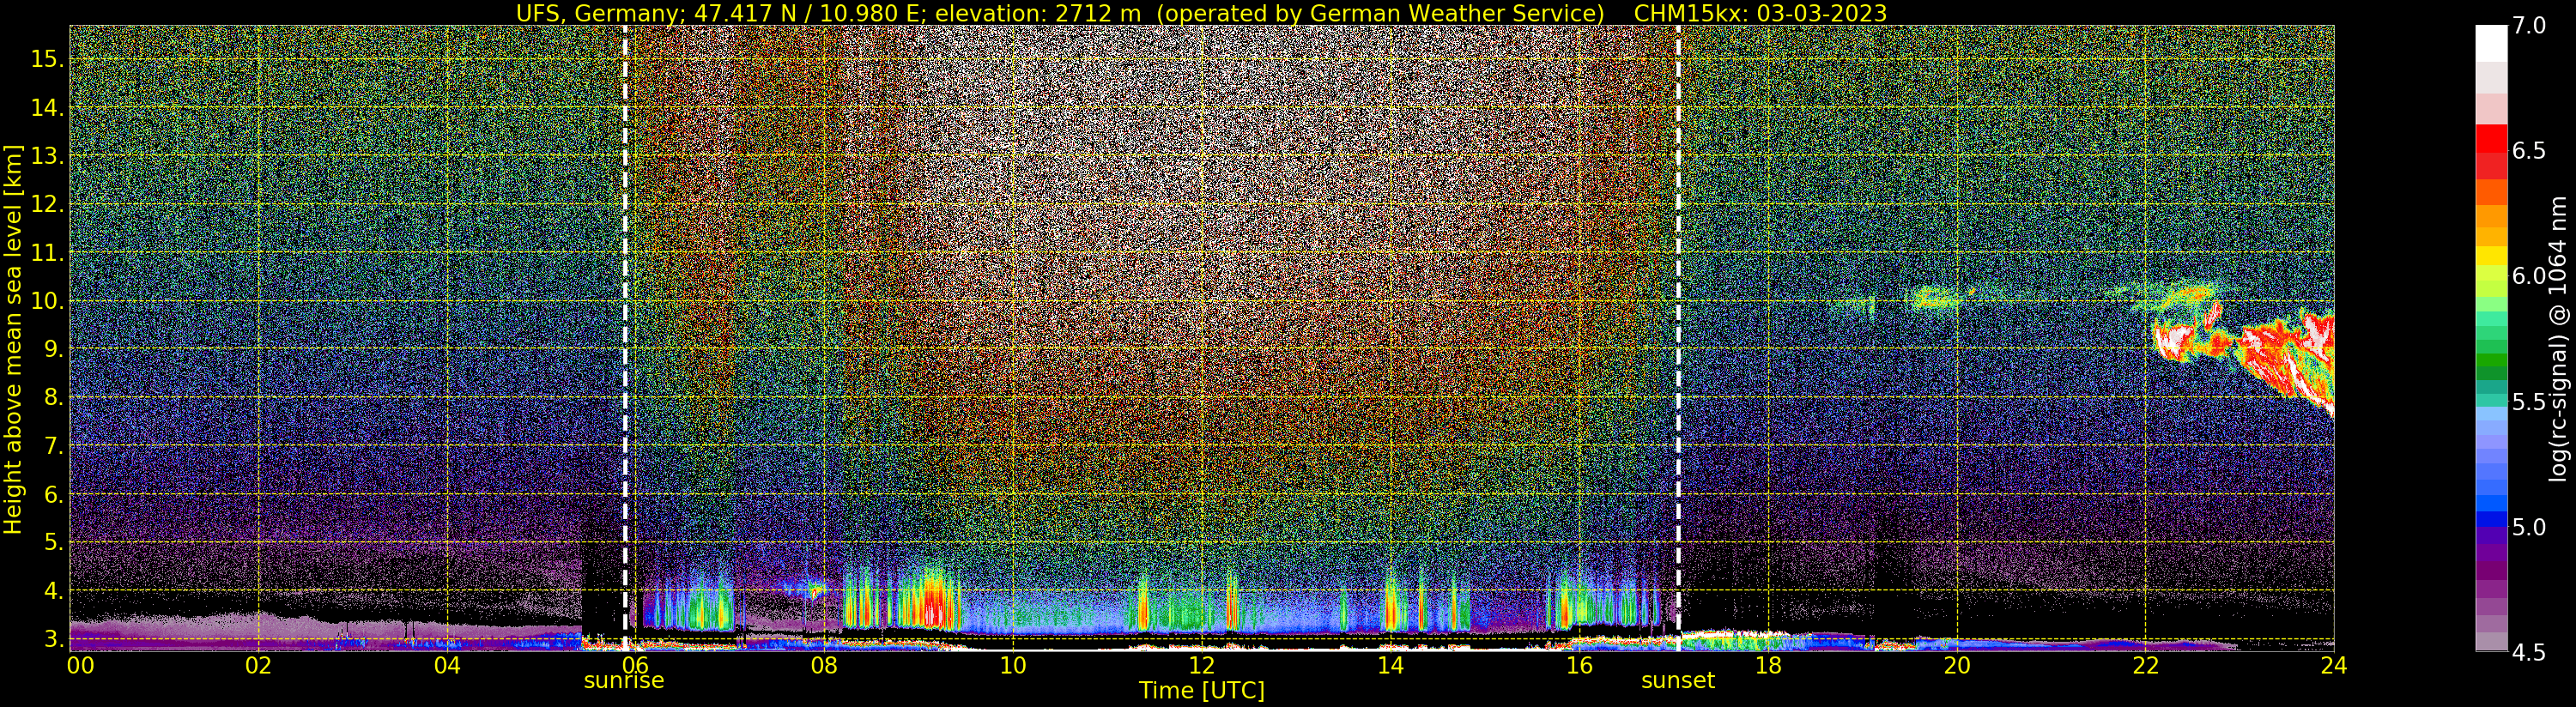Viewport: 2576px width, 707px height.
Task: Click the time axis tick '12'
Action: click(x=1202, y=665)
